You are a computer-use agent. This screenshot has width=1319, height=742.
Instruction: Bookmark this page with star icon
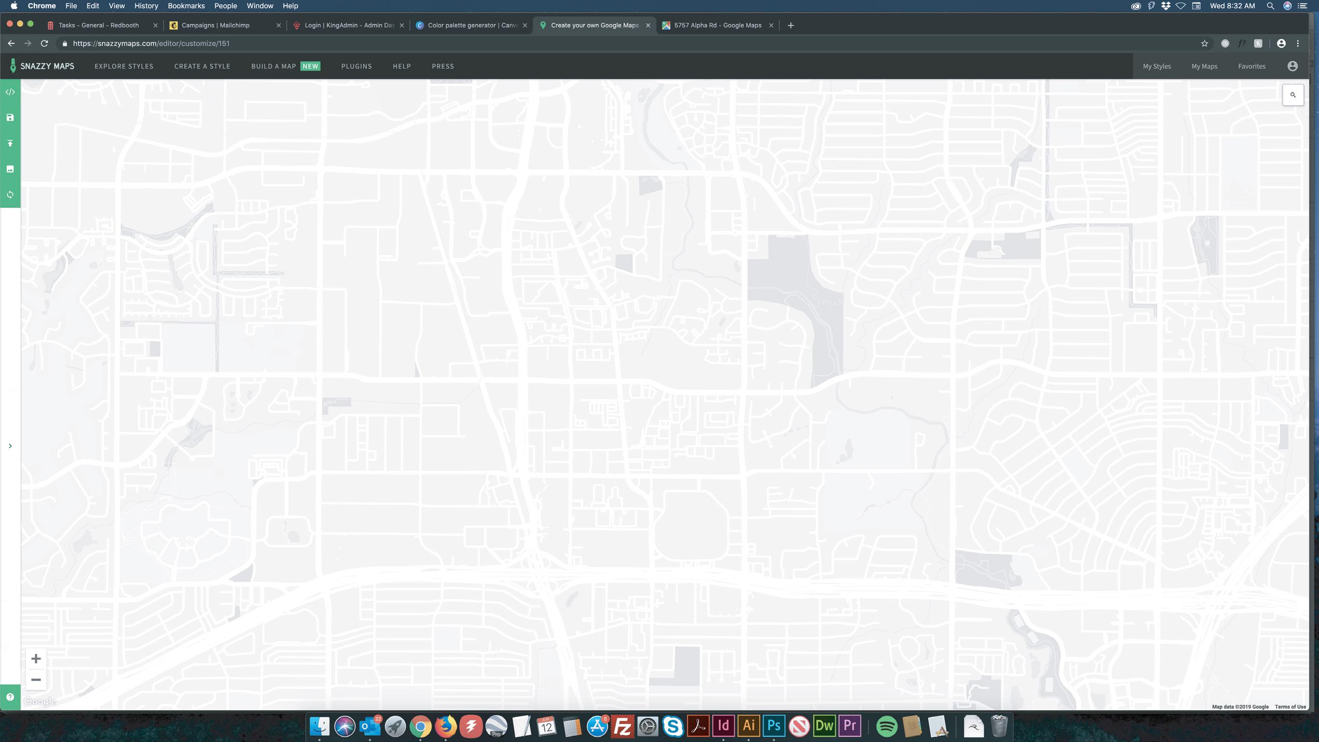(1204, 43)
